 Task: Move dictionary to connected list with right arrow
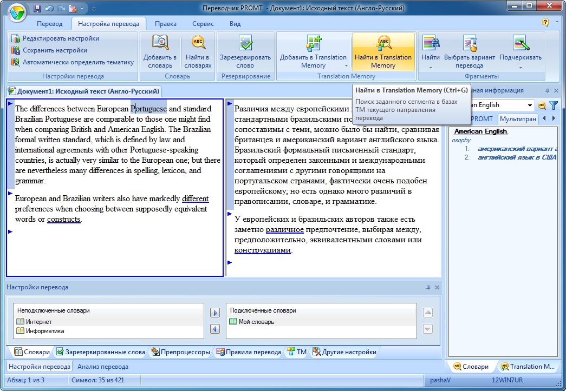pyautogui.click(x=215, y=313)
